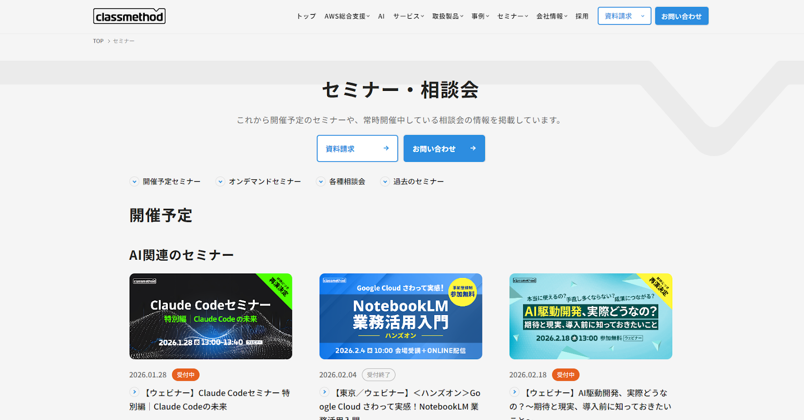Click the large blue お問い合わせ button

(x=444, y=148)
